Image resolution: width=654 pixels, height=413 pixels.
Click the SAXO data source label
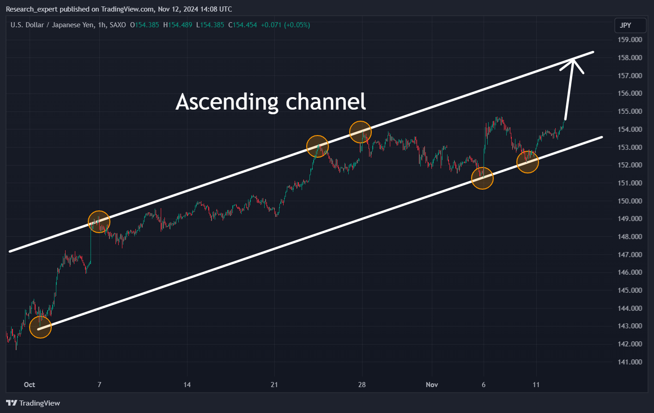click(117, 25)
